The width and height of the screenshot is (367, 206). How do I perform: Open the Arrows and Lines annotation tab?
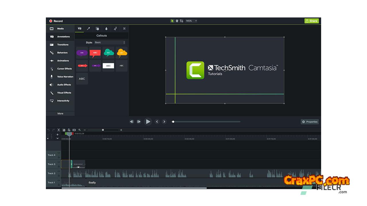88,29
